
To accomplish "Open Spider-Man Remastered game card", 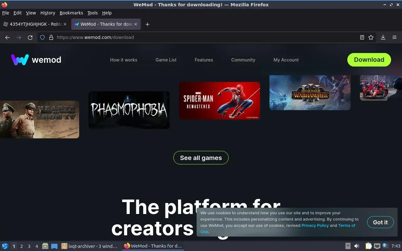I will (220, 101).
